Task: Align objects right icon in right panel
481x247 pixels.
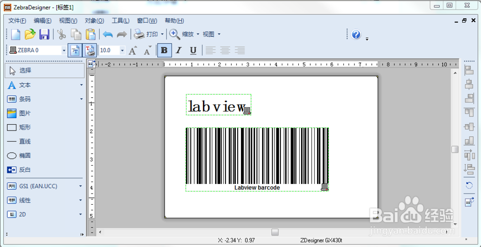Action: (469, 98)
